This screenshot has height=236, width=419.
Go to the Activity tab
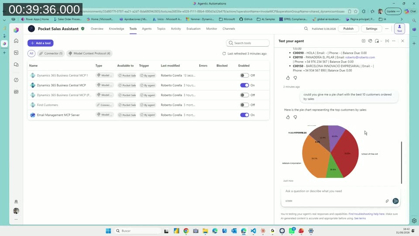click(x=176, y=29)
